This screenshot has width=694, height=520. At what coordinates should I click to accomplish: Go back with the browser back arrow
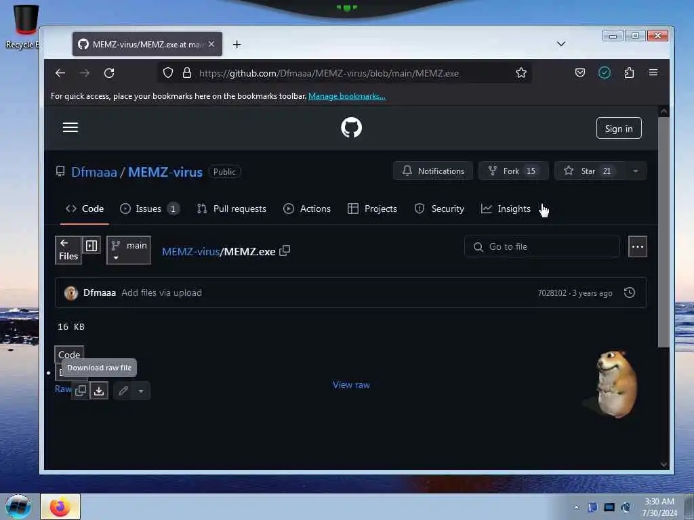pos(60,73)
